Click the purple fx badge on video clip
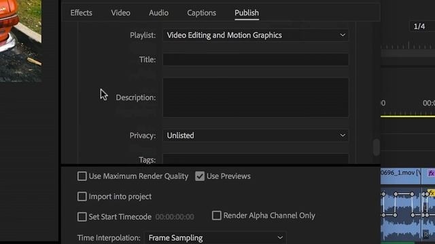Viewport: 435px width, 244px height. tap(431, 174)
